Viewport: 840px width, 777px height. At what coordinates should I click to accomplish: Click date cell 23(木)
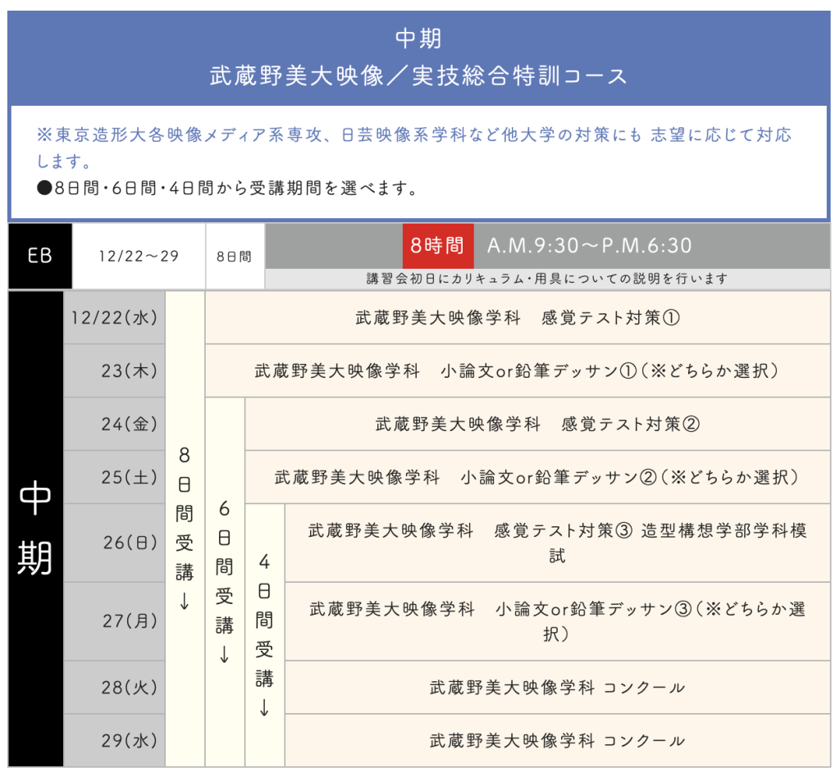coord(114,370)
